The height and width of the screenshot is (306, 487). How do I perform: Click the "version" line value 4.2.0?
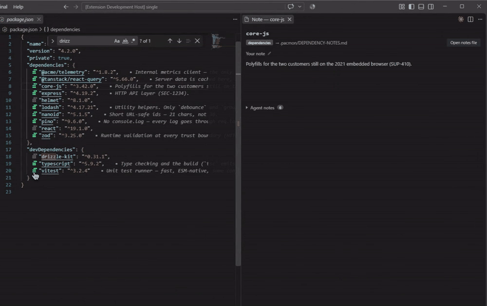(x=69, y=51)
